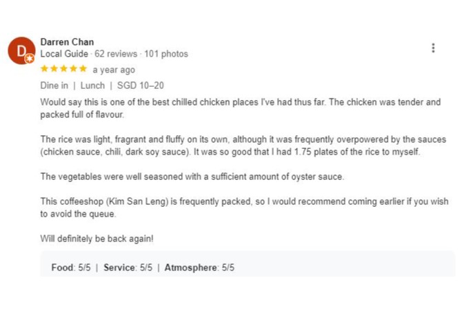Click the fifth star of the rating
The width and height of the screenshot is (464, 309).
point(83,69)
